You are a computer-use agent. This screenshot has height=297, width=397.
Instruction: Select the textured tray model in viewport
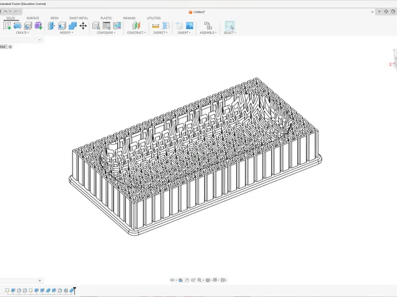(x=195, y=157)
